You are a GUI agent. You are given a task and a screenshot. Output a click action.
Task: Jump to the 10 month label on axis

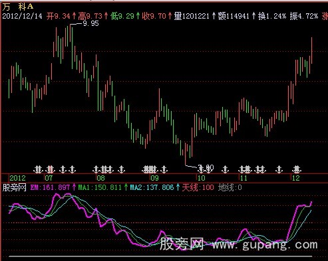pyautogui.click(x=201, y=178)
